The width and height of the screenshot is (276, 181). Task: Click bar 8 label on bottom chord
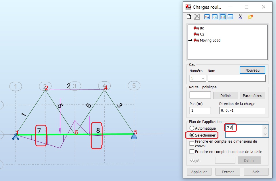pos(98,130)
